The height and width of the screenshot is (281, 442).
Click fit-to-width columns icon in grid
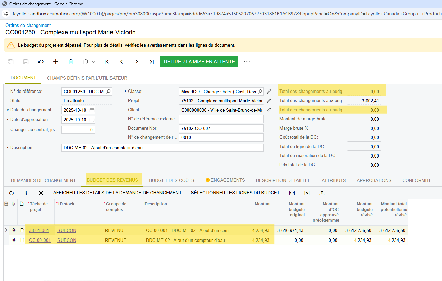pyautogui.click(x=292, y=193)
